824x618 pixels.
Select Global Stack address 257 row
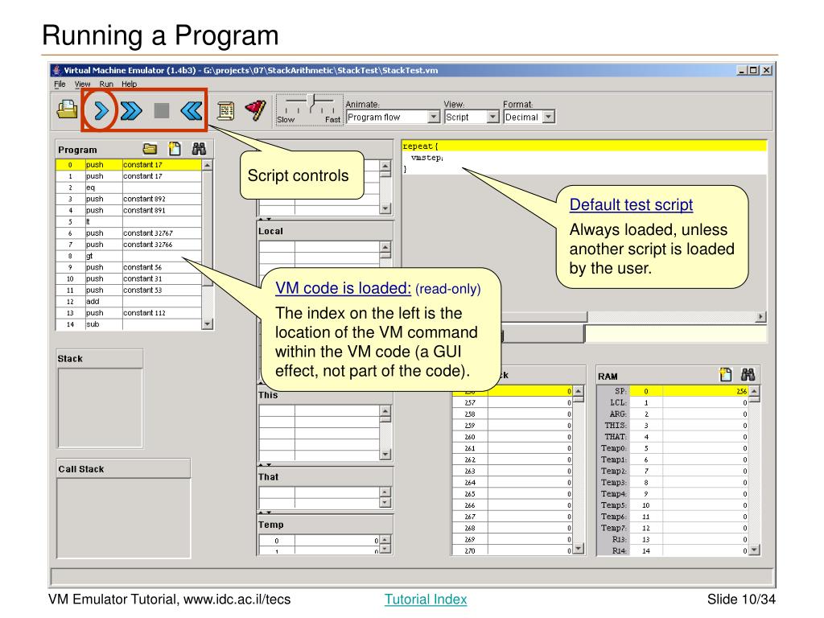pos(513,402)
